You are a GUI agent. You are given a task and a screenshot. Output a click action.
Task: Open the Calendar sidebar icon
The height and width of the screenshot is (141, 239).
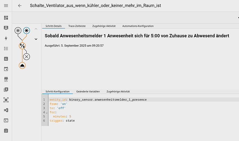(x=6, y=69)
